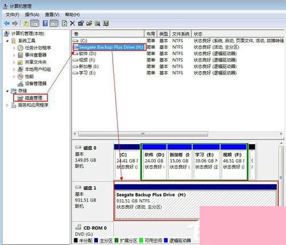
Task: Click the Properties toolbar icon
Action: pos(81,23)
